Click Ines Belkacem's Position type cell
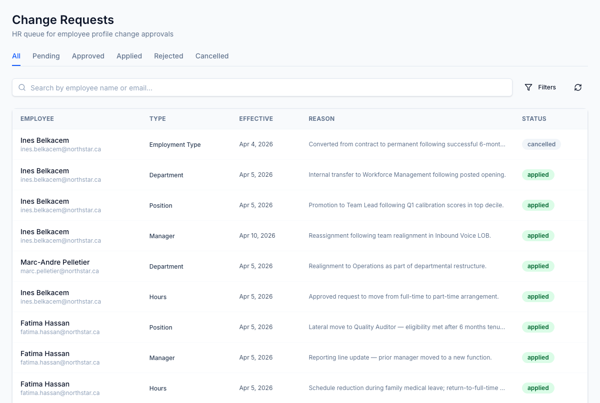Image resolution: width=600 pixels, height=403 pixels. pyautogui.click(x=161, y=206)
